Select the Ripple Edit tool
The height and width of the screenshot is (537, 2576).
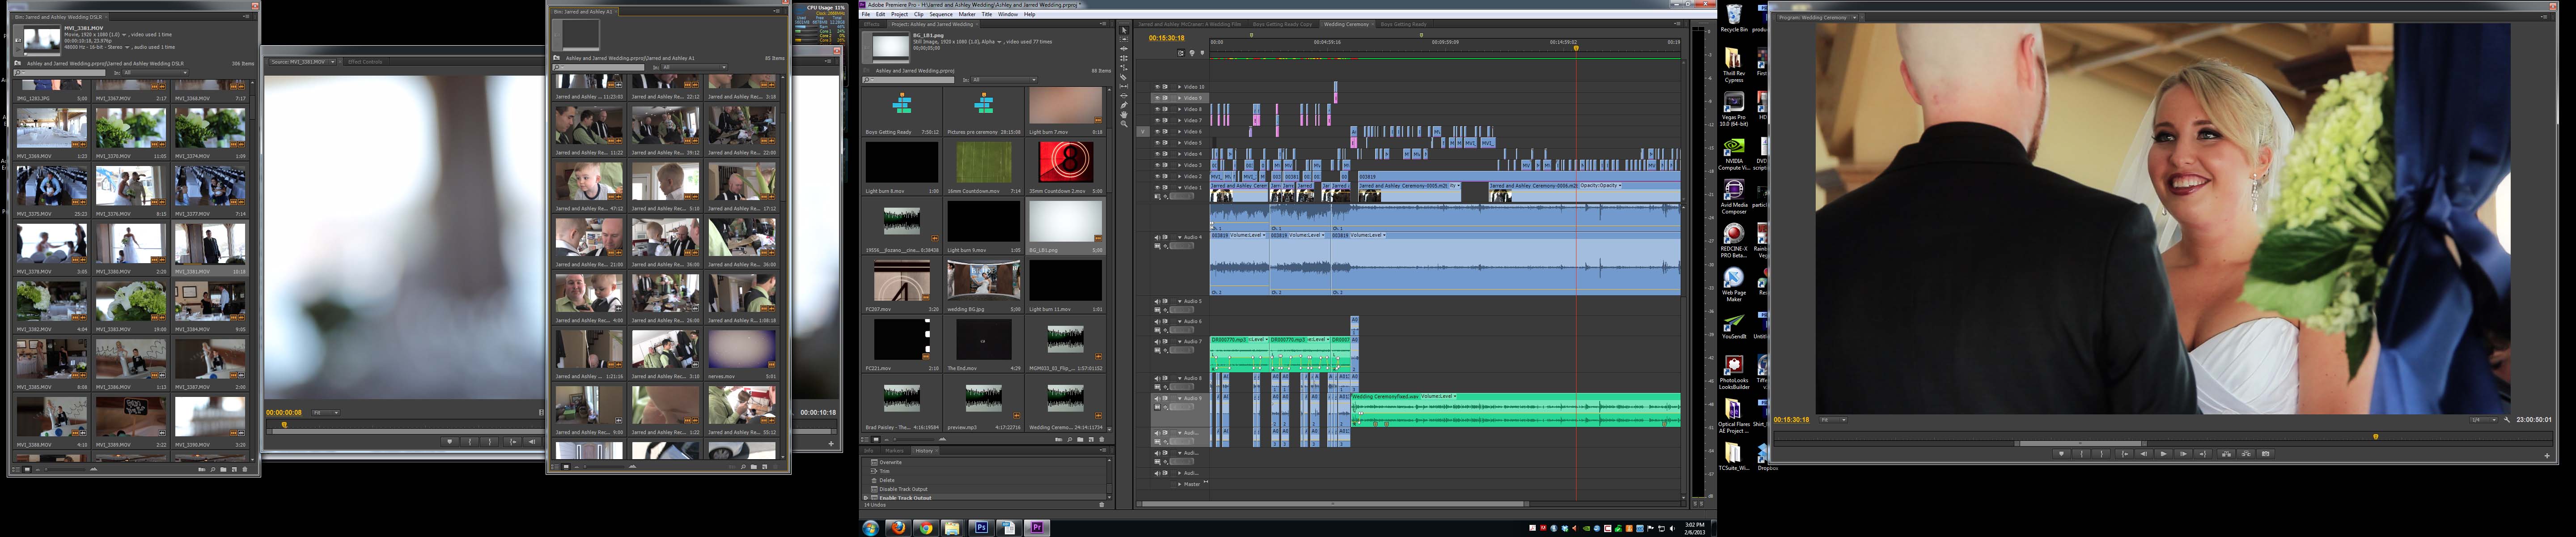point(1124,49)
